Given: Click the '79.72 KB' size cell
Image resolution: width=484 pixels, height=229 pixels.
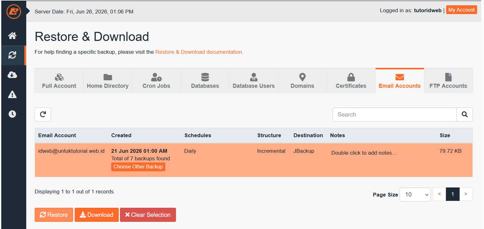Looking at the screenshot, I should point(451,151).
